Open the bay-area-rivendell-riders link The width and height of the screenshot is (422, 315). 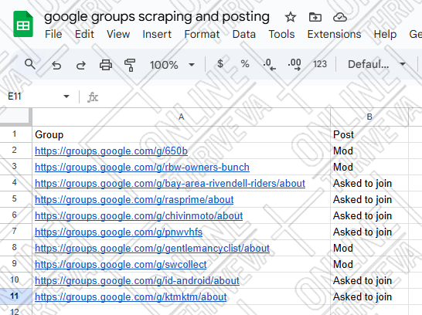tap(170, 183)
